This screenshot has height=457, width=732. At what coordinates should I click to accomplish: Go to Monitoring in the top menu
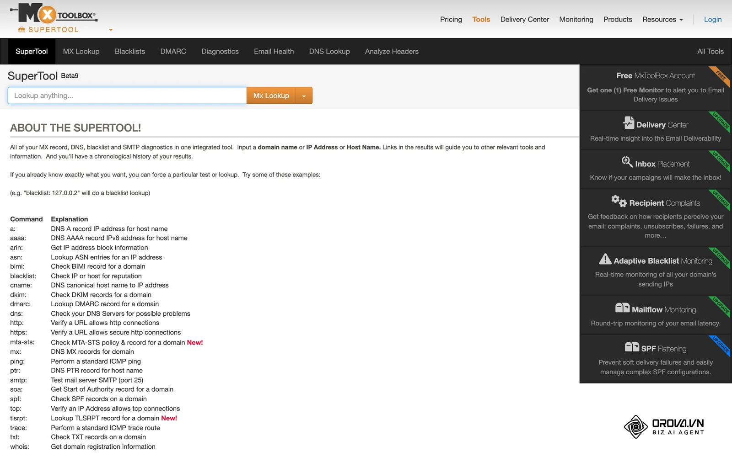[x=576, y=19]
